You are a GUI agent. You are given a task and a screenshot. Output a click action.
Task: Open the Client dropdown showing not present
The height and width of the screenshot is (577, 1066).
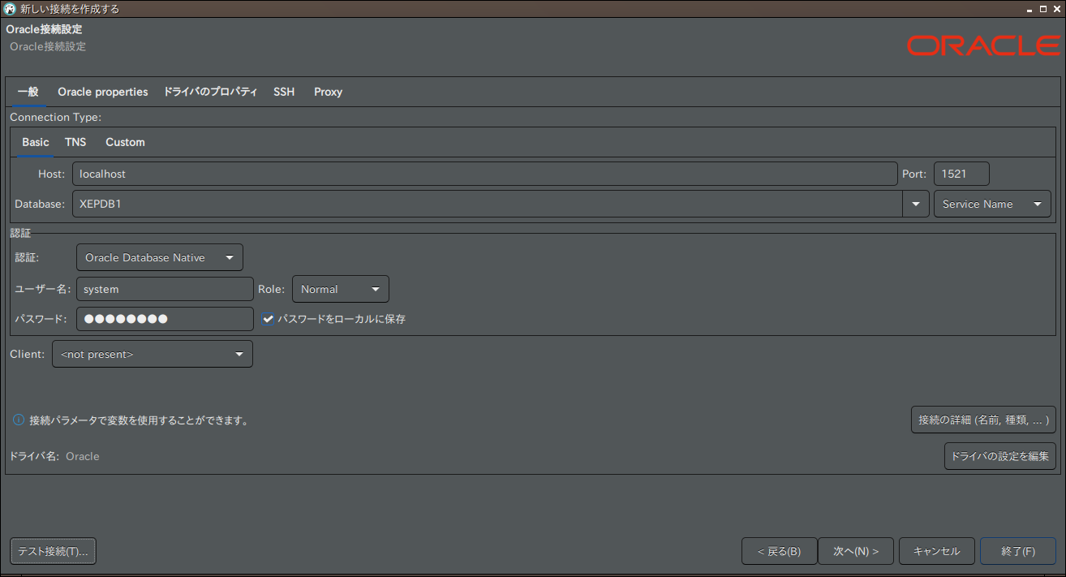[x=153, y=354]
